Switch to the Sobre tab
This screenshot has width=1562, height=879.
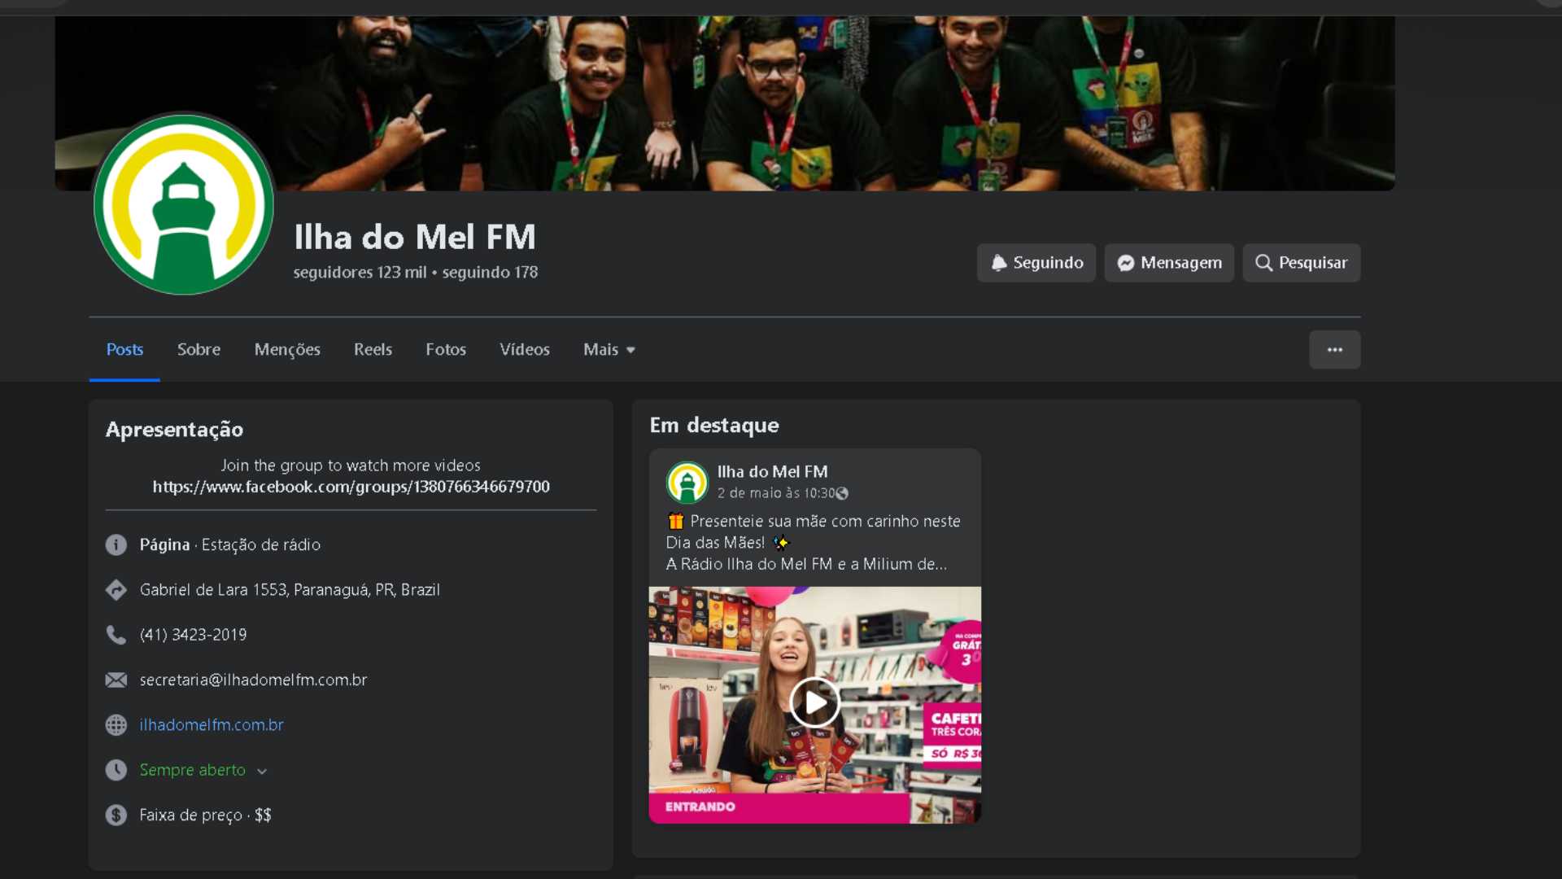[x=199, y=350]
